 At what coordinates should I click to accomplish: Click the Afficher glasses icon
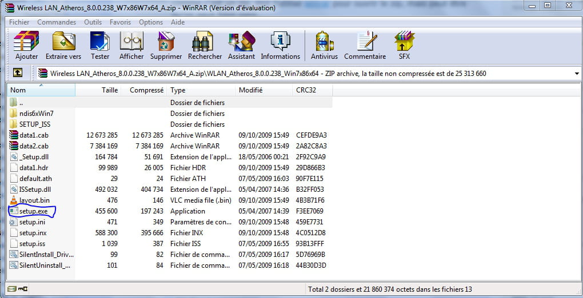(131, 41)
